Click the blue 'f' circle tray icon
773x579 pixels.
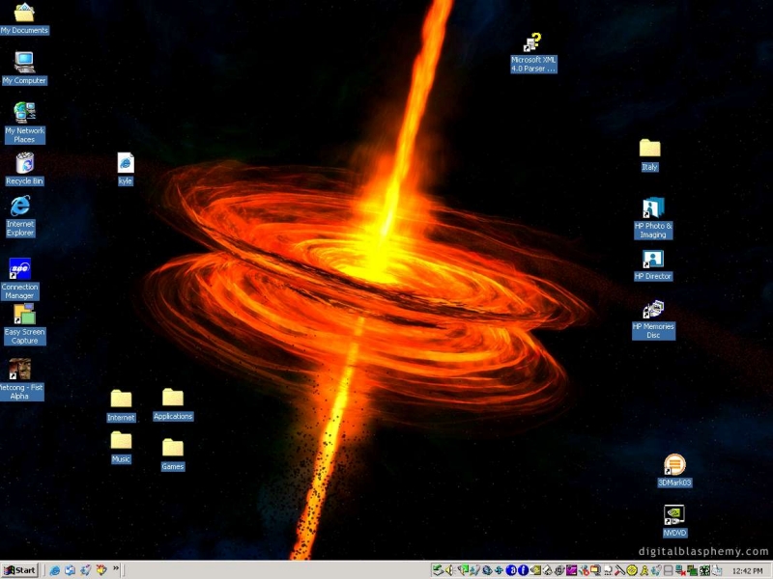pos(523,570)
